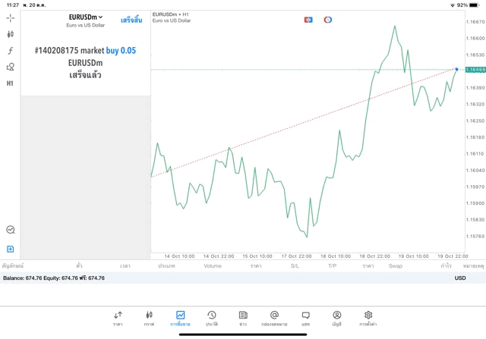Open the ประวัติ history tab
The image size is (486, 339).
[x=211, y=318]
